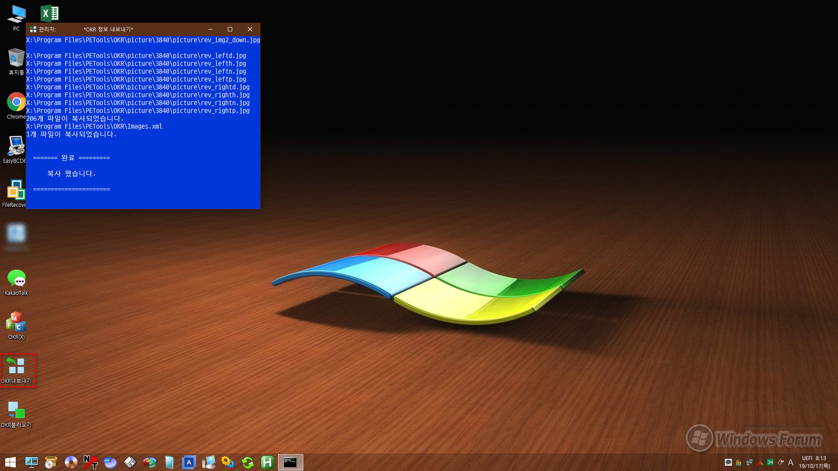This screenshot has width=838, height=471.
Task: Select the command prompt taskbar button
Action: 291,462
